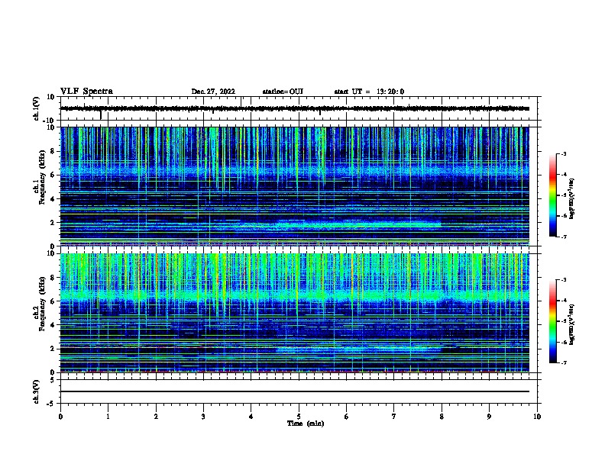Click the ch.2 spectrogram color scale bar

[552, 321]
